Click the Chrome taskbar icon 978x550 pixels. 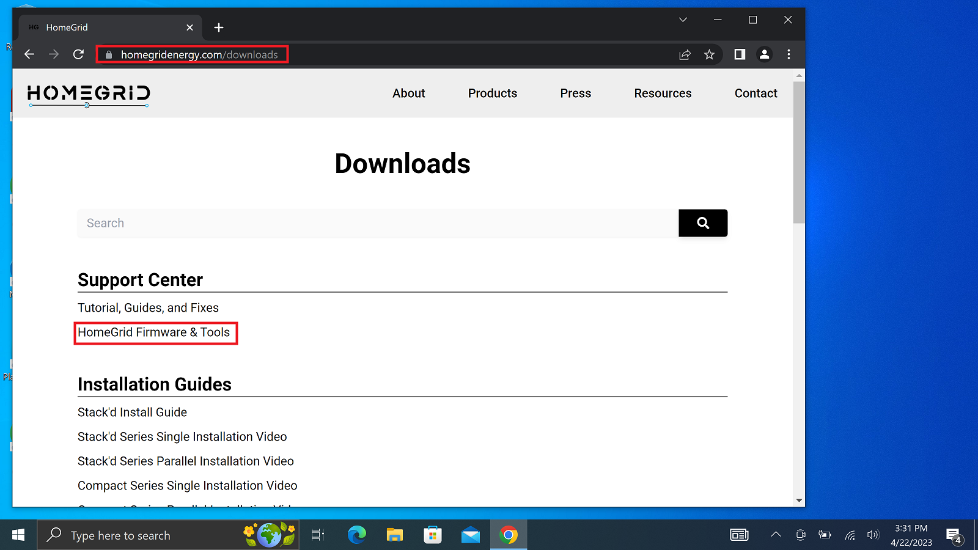[509, 535]
